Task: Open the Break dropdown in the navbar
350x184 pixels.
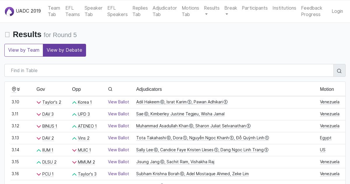Action: [230, 11]
